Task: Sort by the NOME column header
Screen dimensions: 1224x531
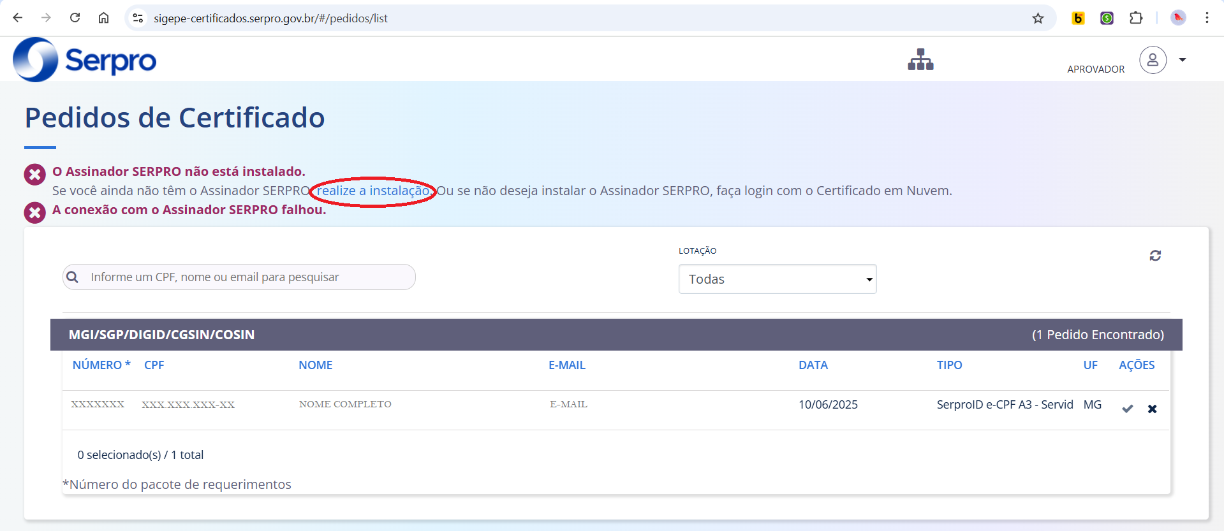Action: coord(315,365)
